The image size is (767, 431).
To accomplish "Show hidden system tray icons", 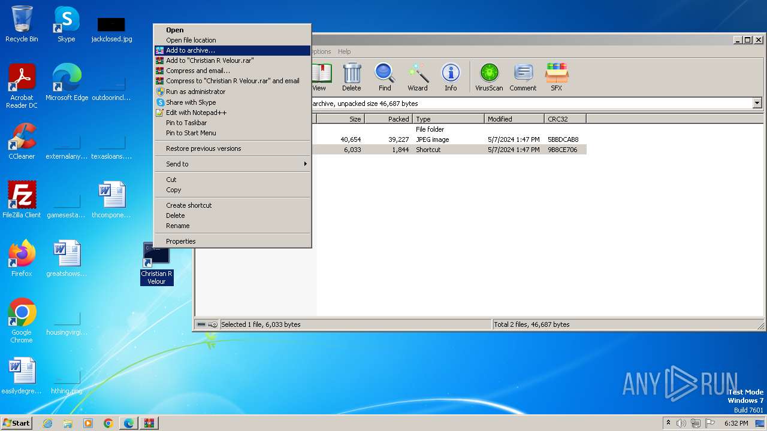I will pos(669,423).
